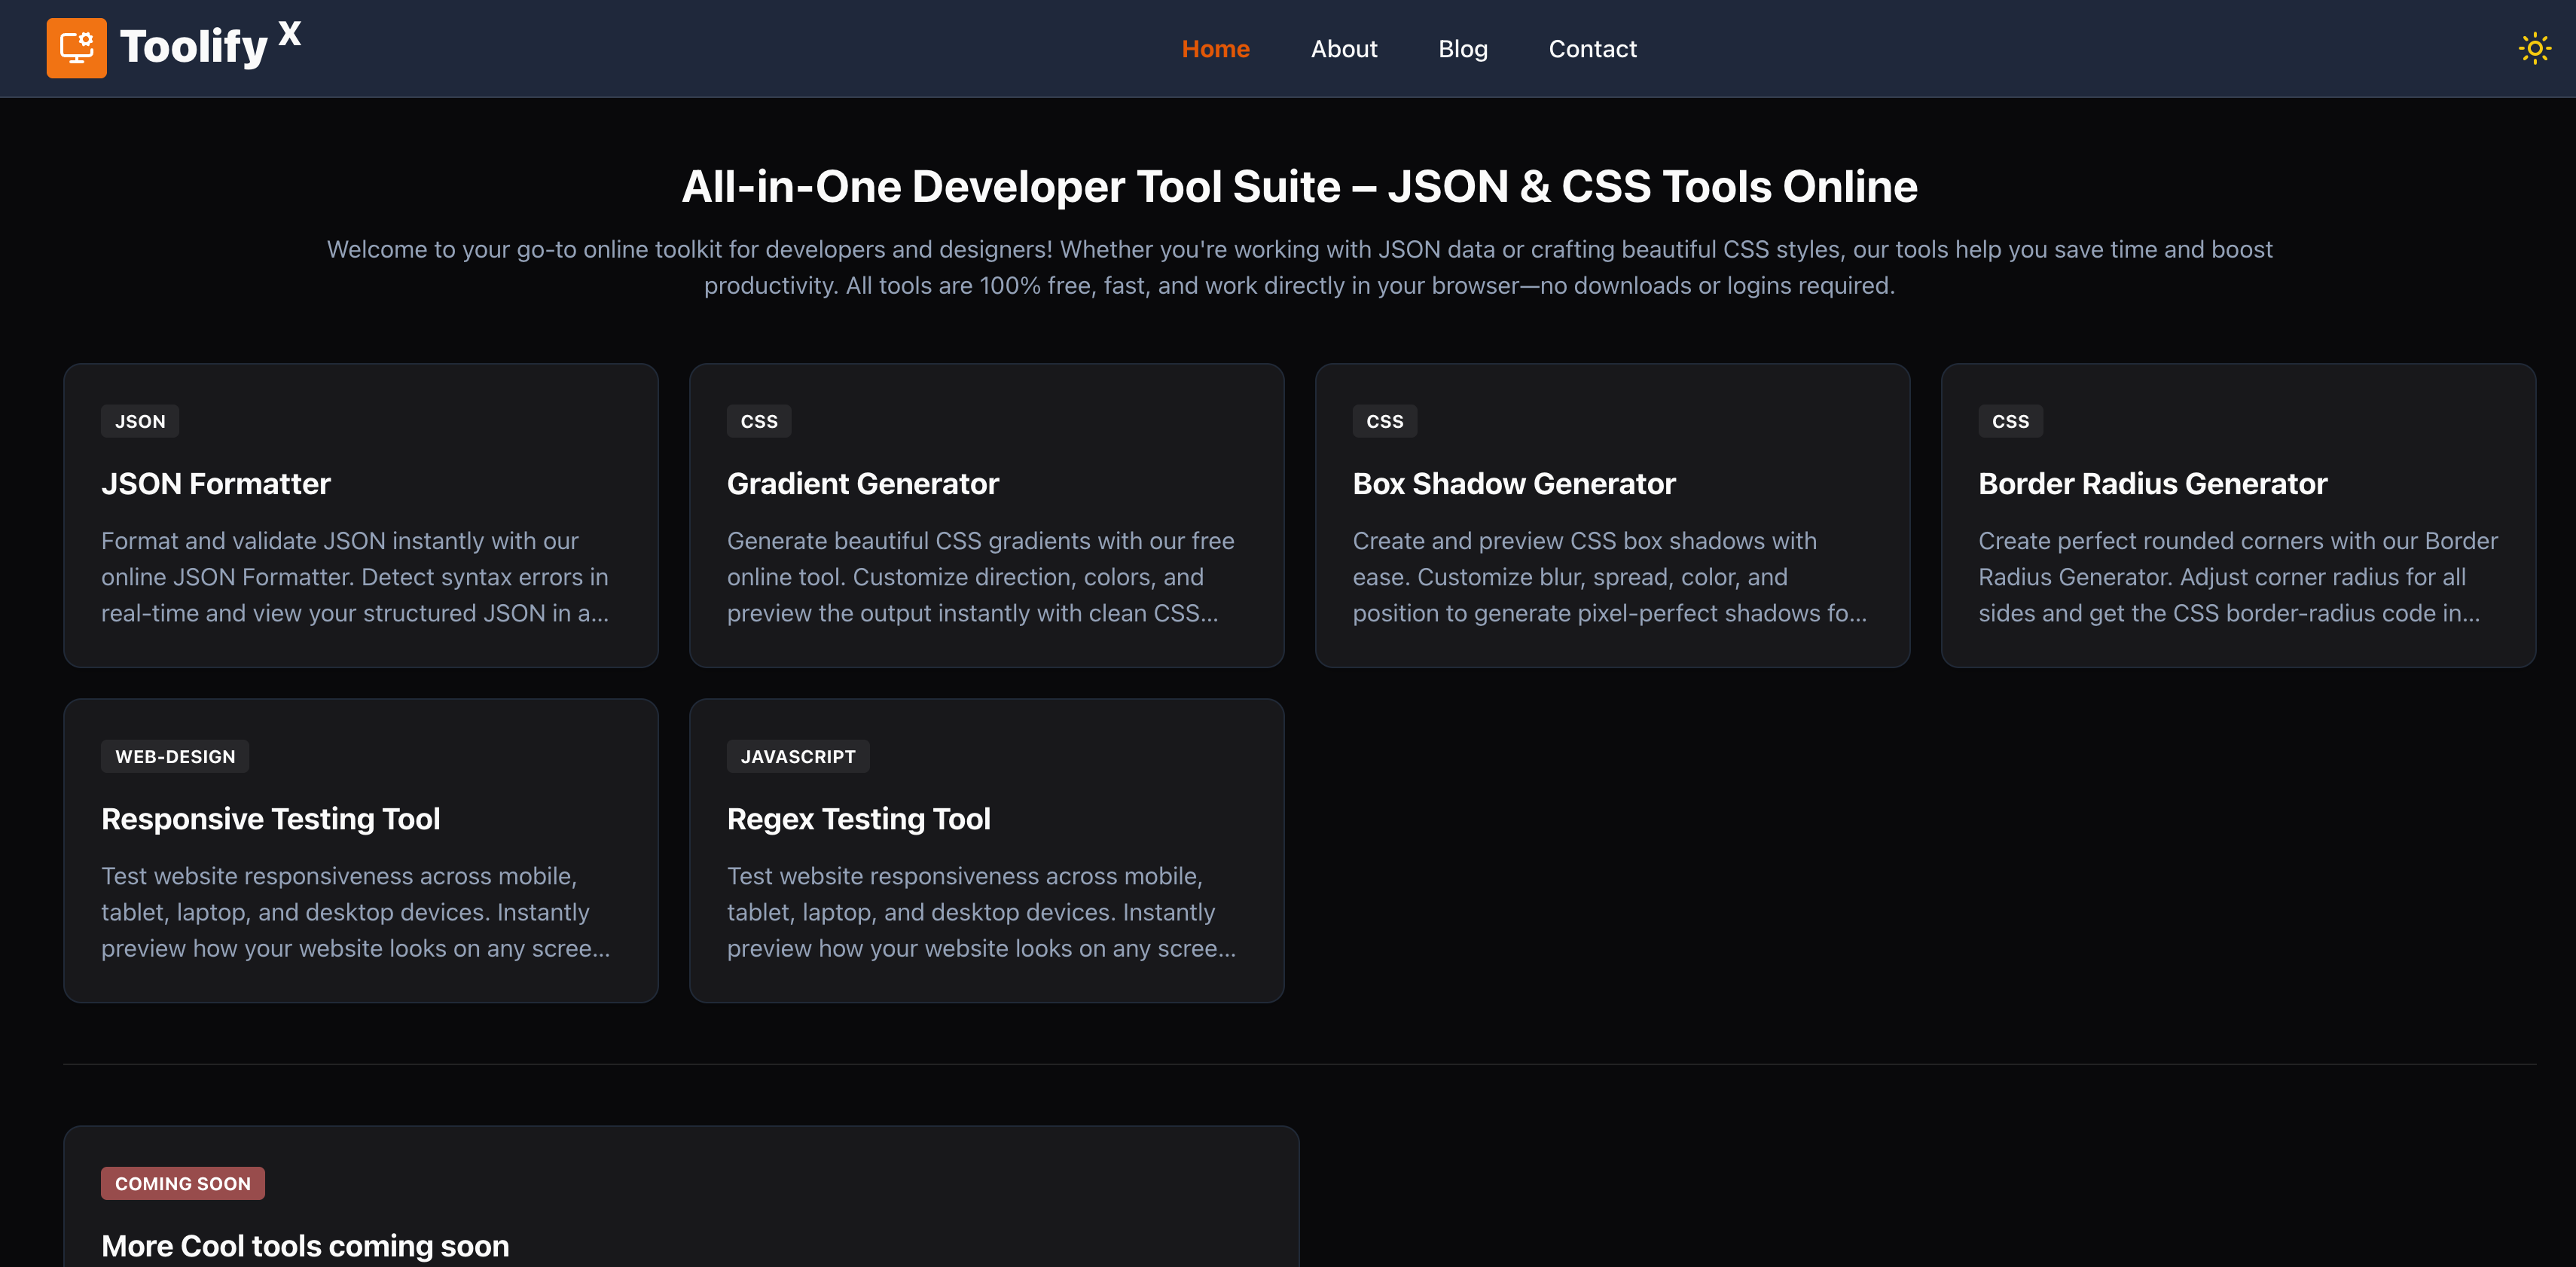This screenshot has height=1267, width=2576.
Task: Click CSS tag on Box Shadow card
Action: [1384, 421]
